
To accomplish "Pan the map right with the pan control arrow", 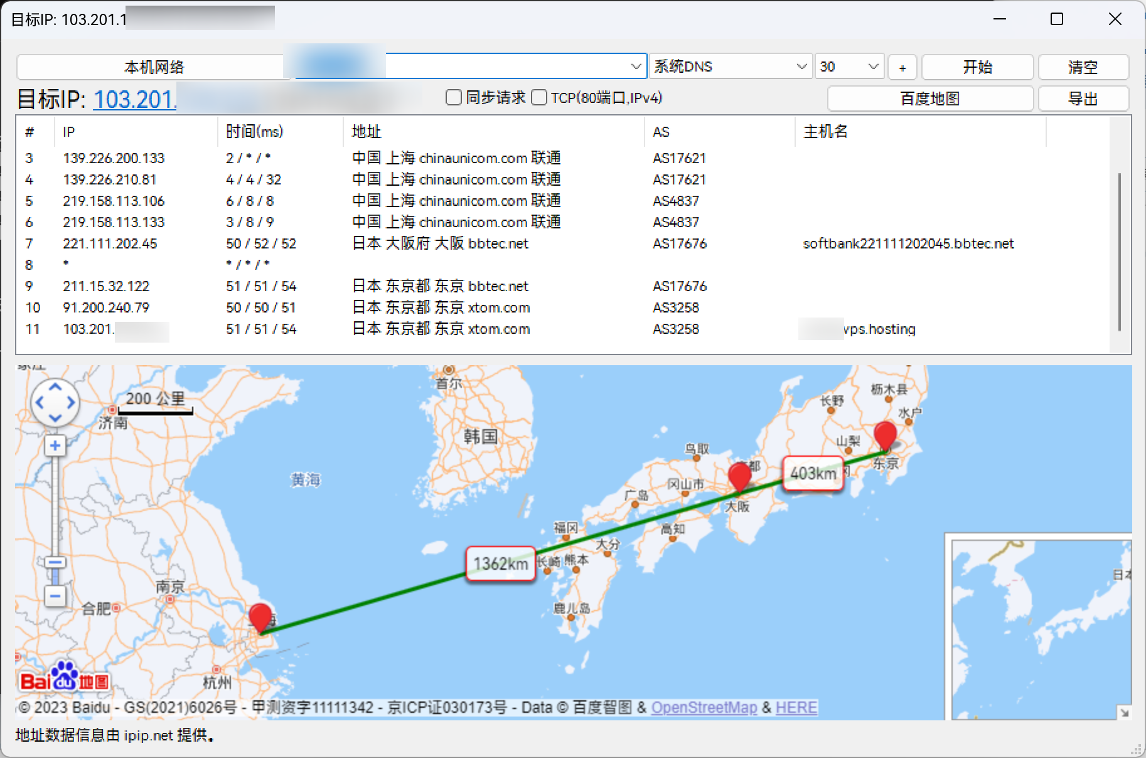I will coord(70,402).
